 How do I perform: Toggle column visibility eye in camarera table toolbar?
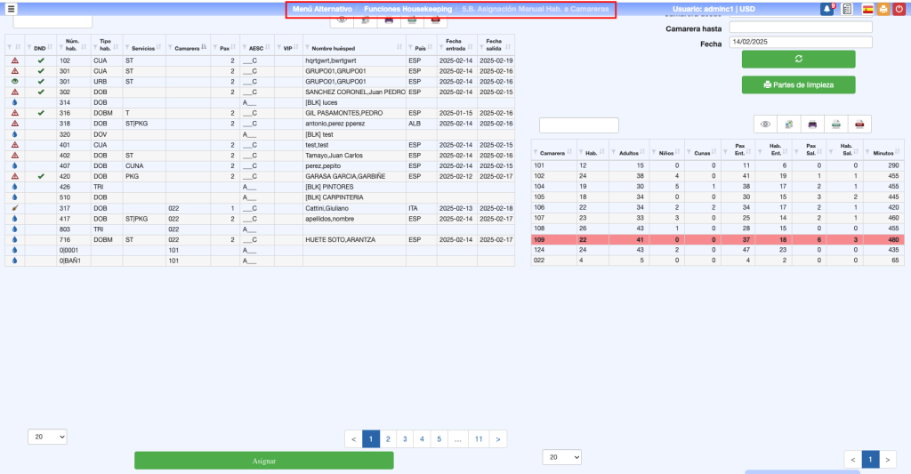tap(765, 125)
